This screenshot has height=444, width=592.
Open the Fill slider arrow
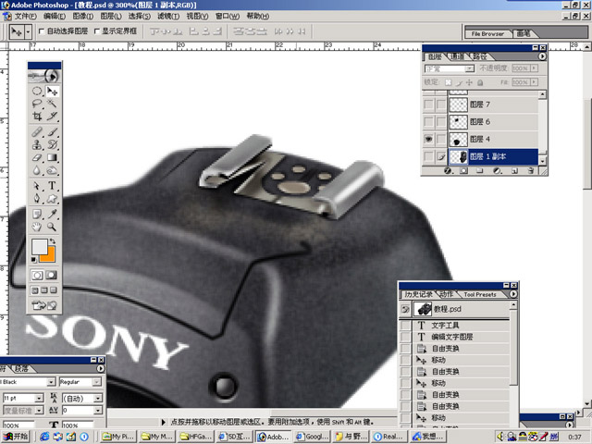pos(534,82)
